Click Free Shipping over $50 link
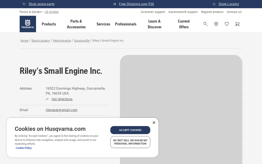This screenshot has width=262, height=164. pos(136,4)
